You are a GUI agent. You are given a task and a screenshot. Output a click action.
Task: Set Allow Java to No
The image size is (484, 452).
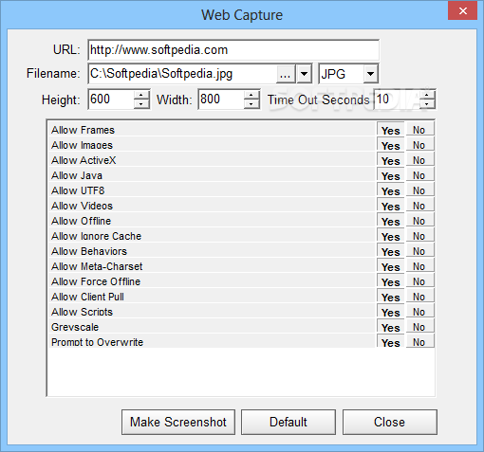(x=419, y=175)
